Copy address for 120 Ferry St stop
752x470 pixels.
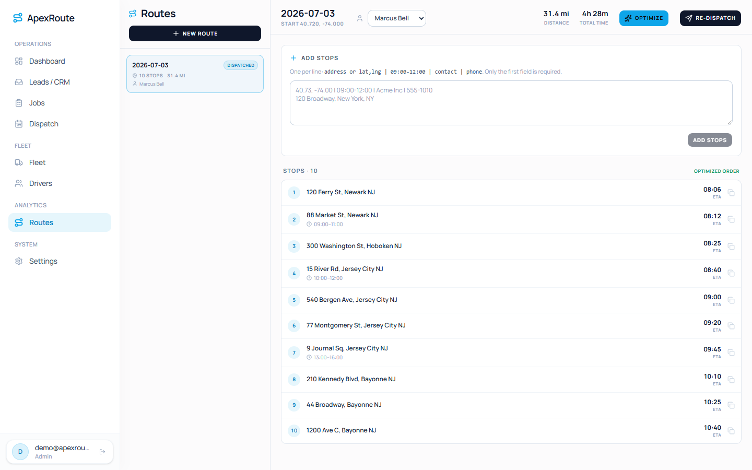731,193
